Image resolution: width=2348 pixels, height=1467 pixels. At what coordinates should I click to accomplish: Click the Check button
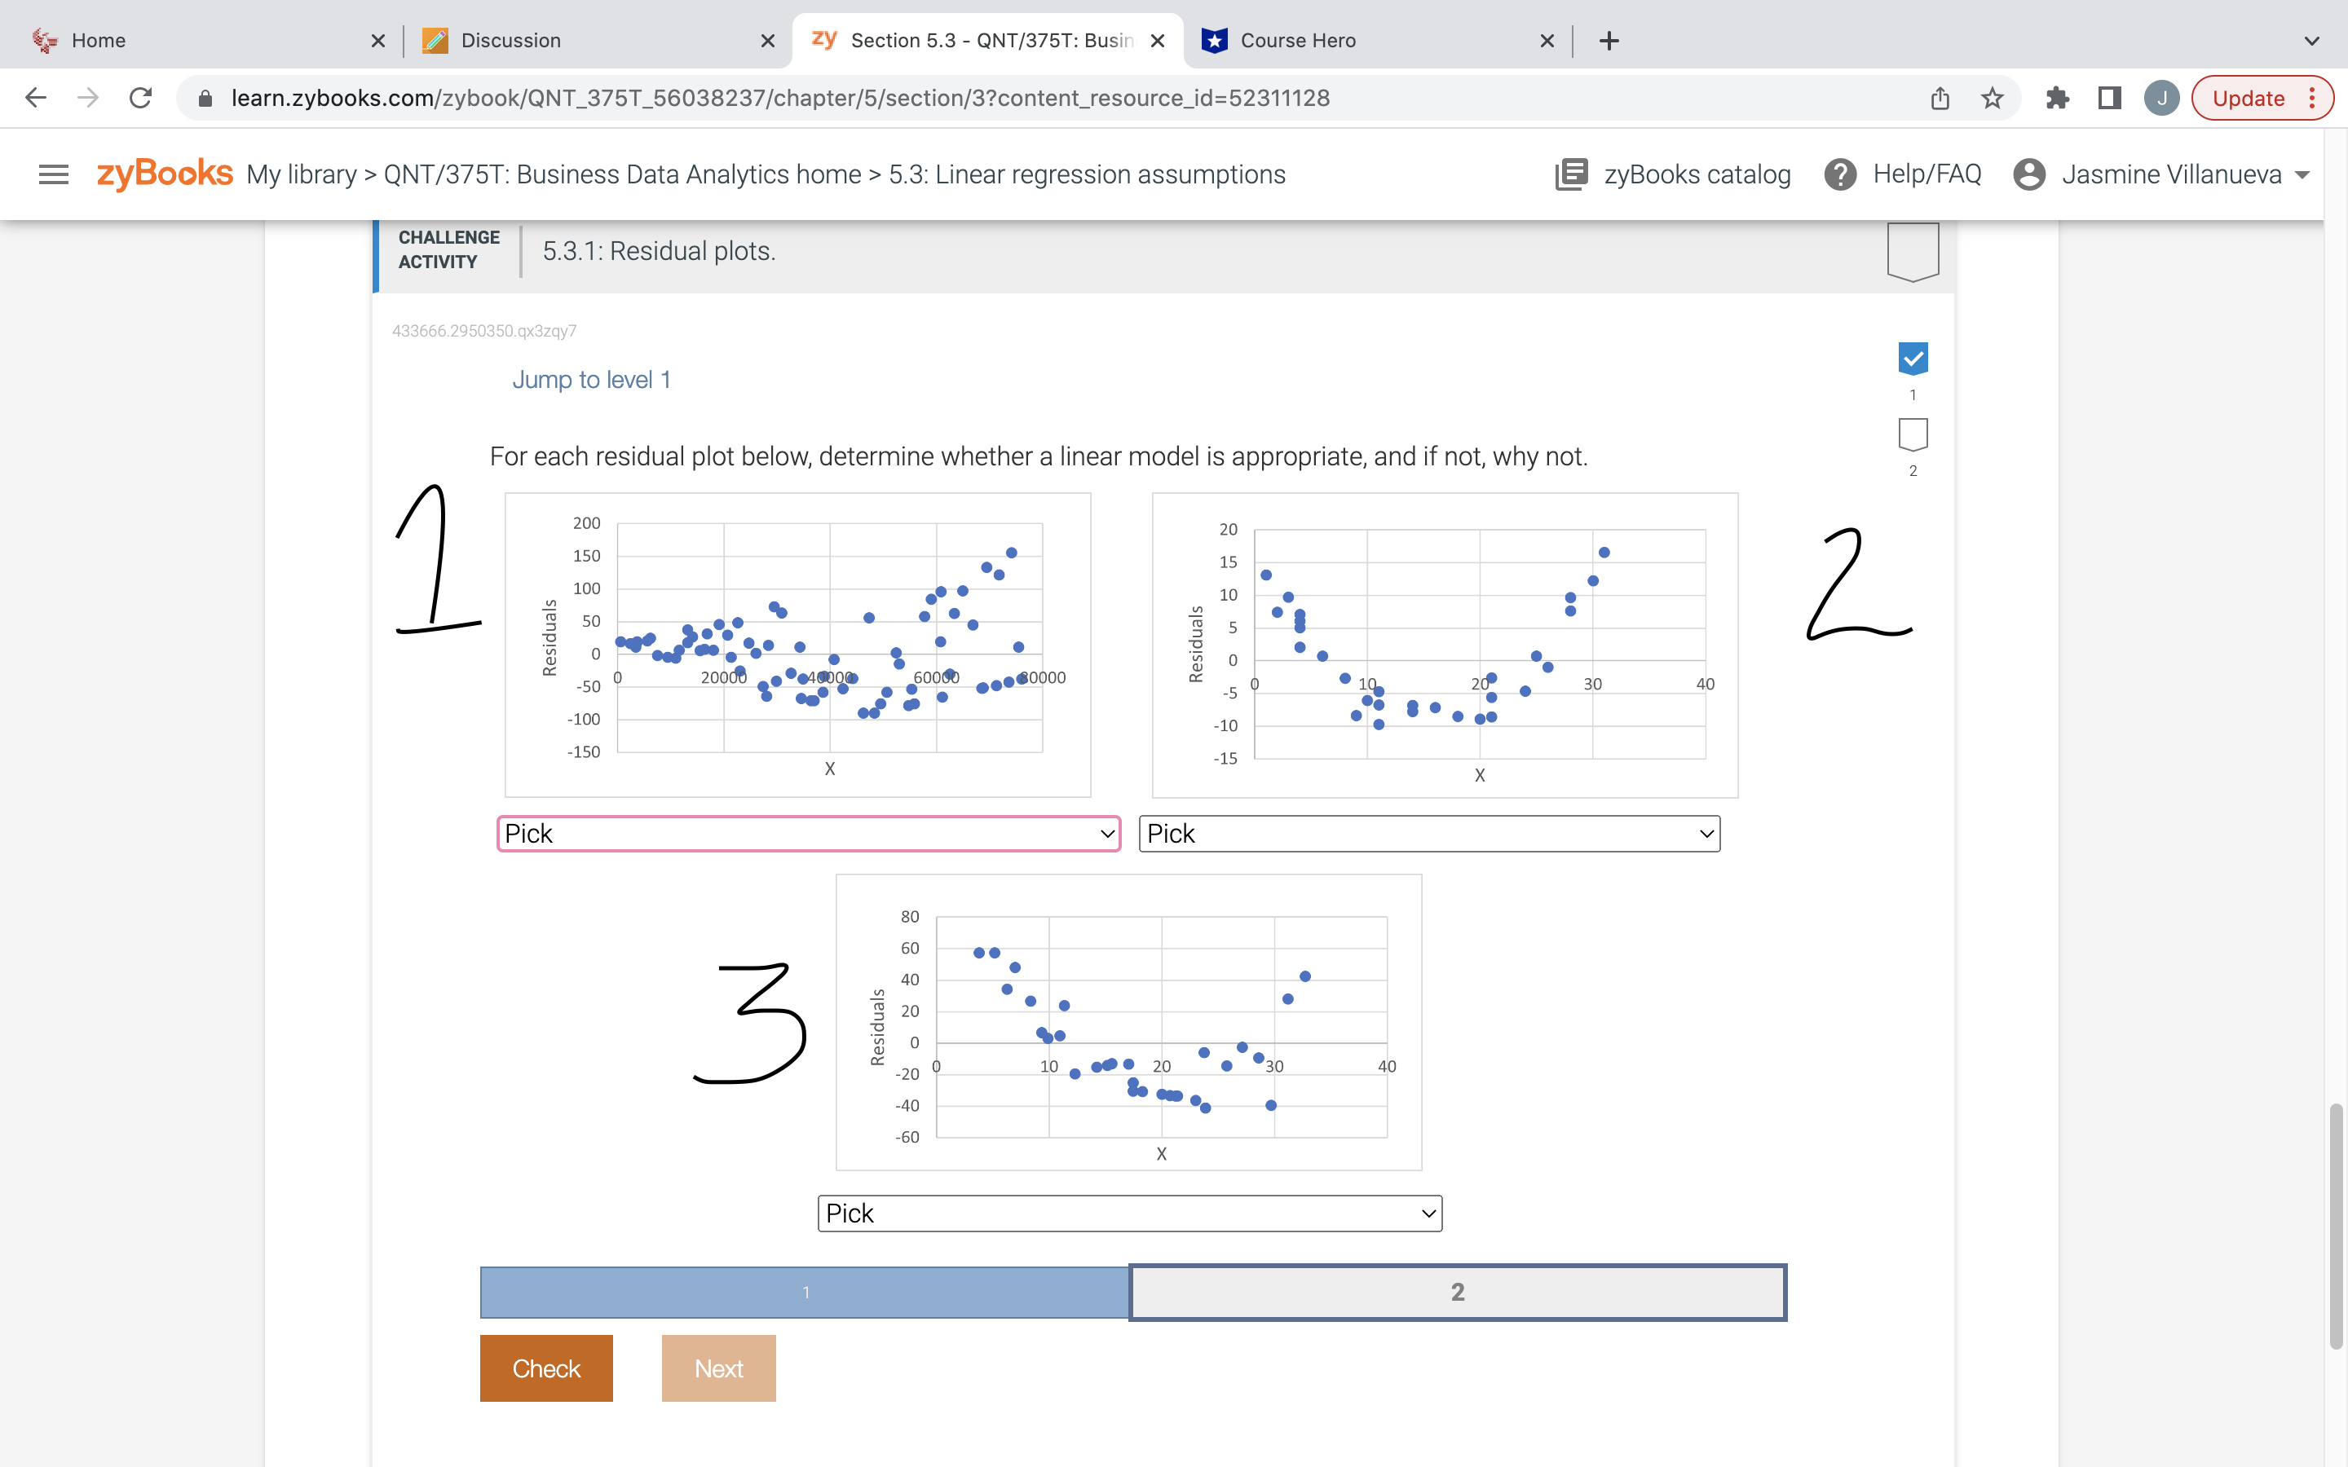[x=546, y=1368]
